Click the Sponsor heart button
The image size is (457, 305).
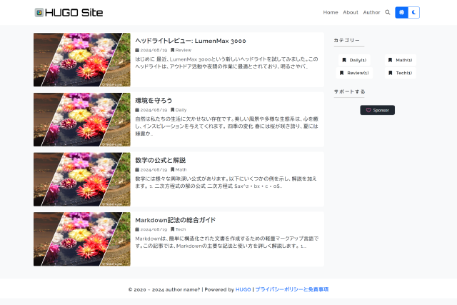pyautogui.click(x=377, y=110)
